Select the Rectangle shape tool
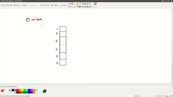 coord(85,4)
